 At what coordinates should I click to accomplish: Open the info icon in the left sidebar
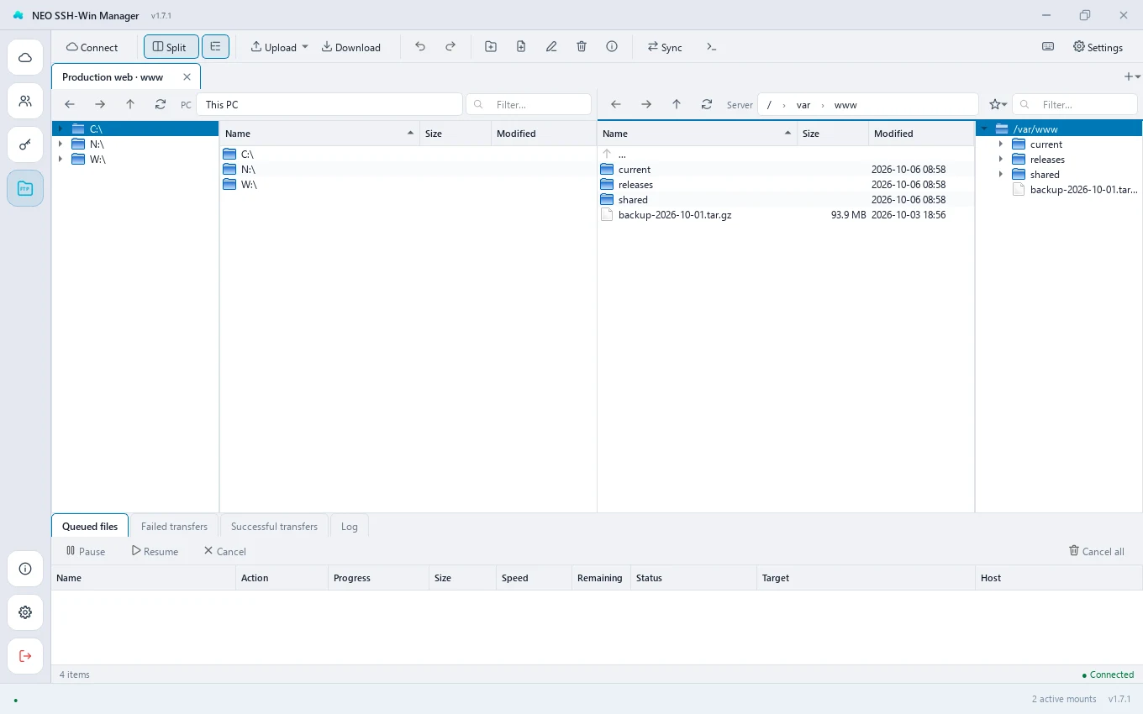point(25,569)
